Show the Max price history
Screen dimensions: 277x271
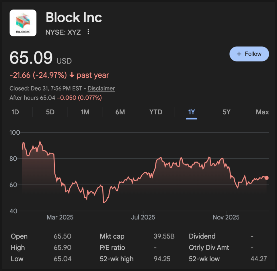[x=262, y=112]
